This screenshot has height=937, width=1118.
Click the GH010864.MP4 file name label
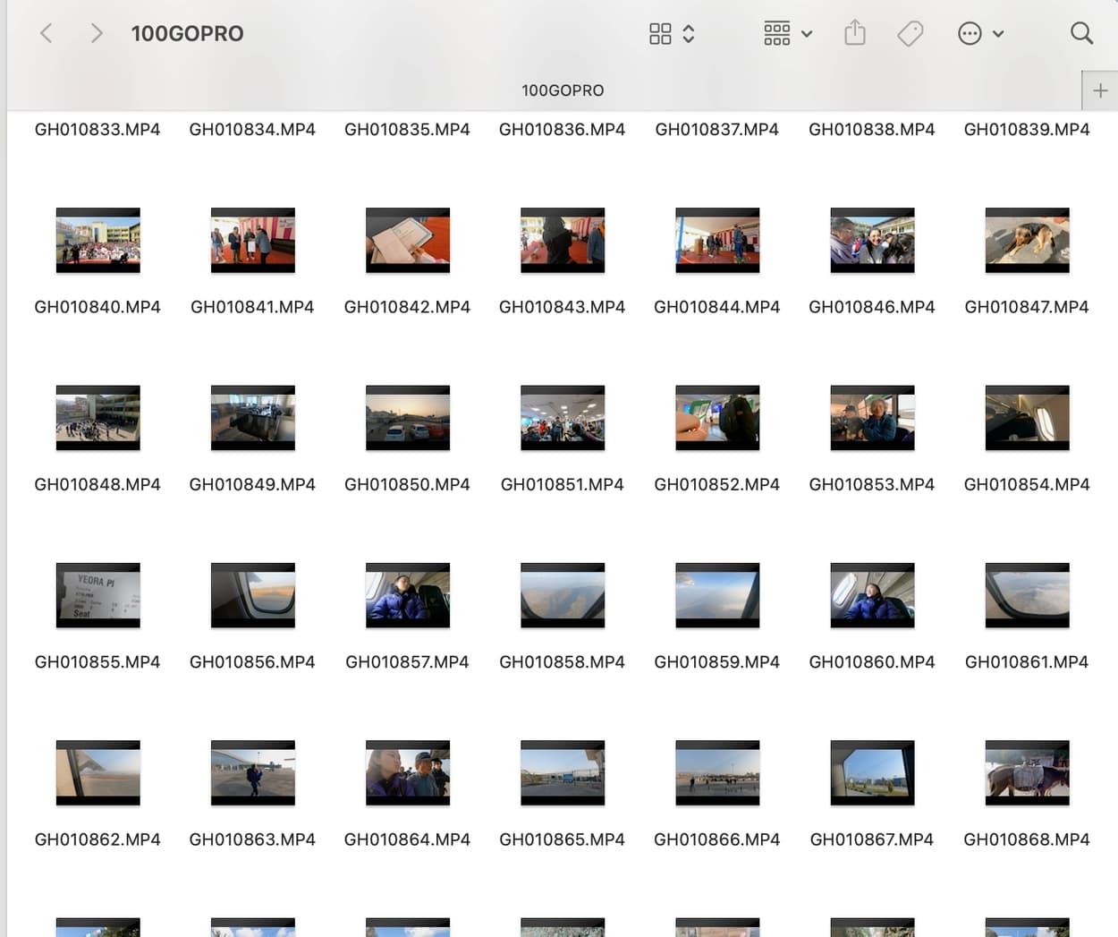tap(407, 839)
